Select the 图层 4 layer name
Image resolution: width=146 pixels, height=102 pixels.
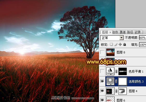coord(133,91)
